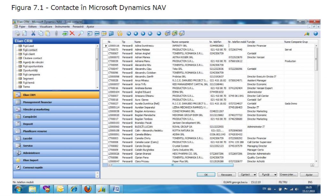Click the FlowFilter toolbar icon
Viewport: 327px width, 196px height.
(104, 34)
